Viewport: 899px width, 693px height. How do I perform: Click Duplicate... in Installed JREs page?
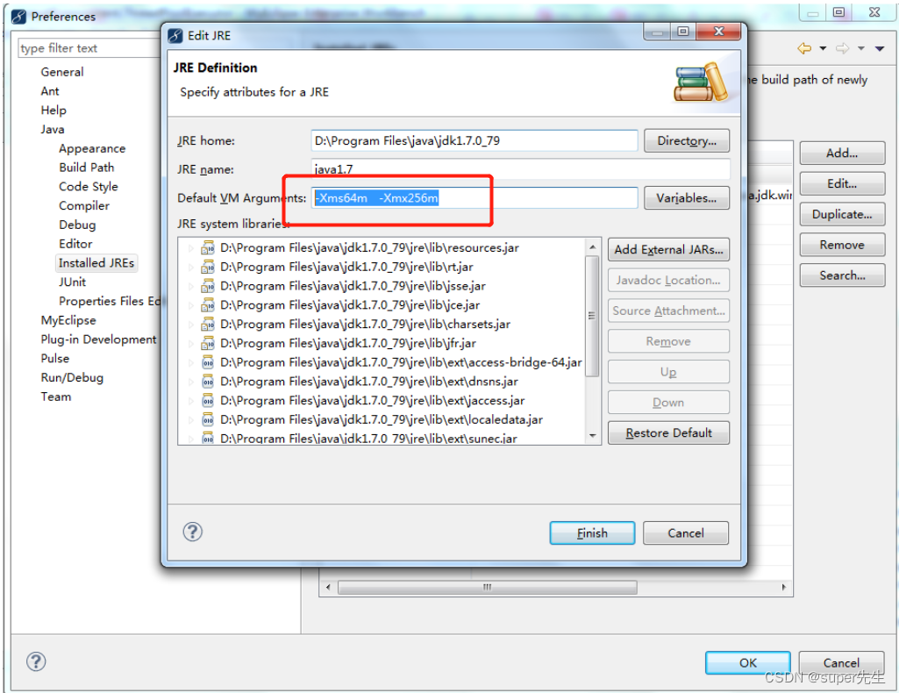(x=842, y=214)
